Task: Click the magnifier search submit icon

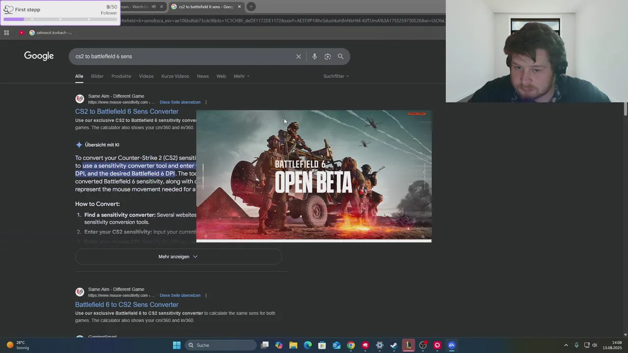Action: 340,56
